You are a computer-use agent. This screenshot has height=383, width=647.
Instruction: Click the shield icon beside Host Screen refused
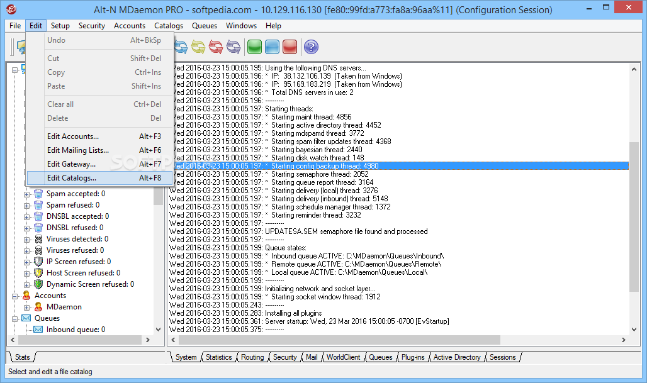pyautogui.click(x=38, y=273)
